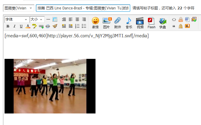
Task: Insert password-protected hidden content lock icon
Action: point(181,26)
